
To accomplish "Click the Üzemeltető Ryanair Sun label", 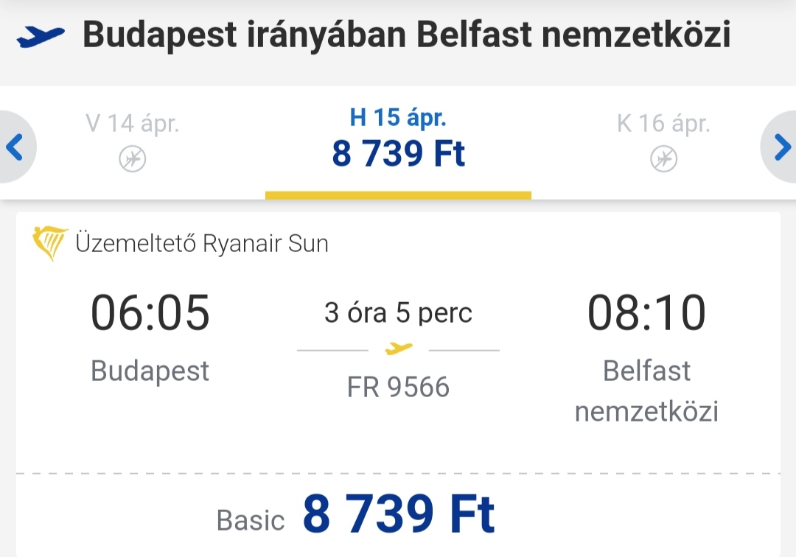I will click(x=202, y=243).
